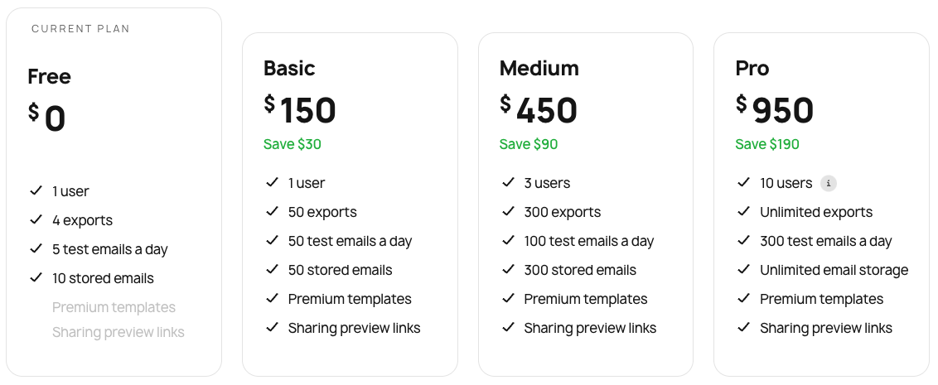Click checkmark beside 300 exports in Medium
938x385 pixels.
coord(508,212)
